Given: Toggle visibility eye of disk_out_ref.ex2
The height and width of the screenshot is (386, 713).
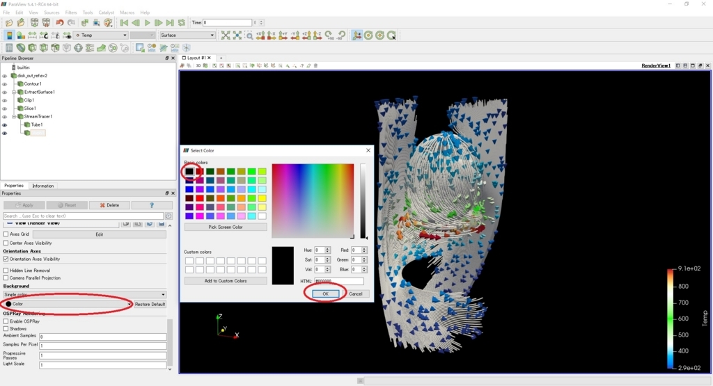Looking at the screenshot, I should point(5,76).
